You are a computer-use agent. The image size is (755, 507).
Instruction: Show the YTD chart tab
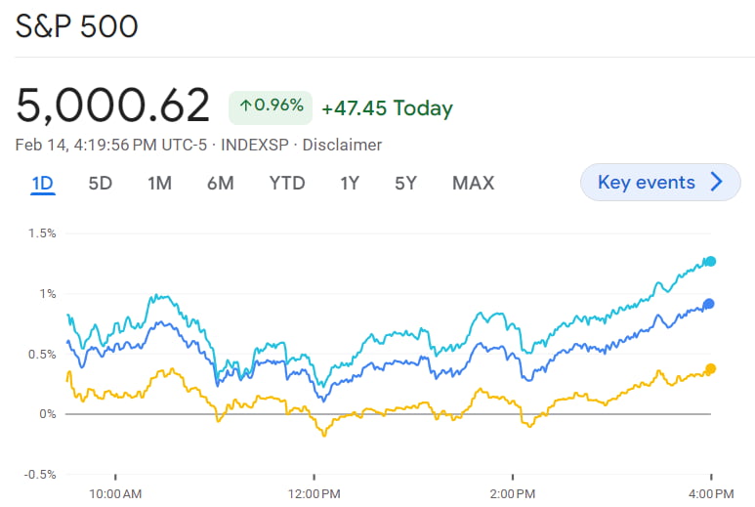[287, 184]
